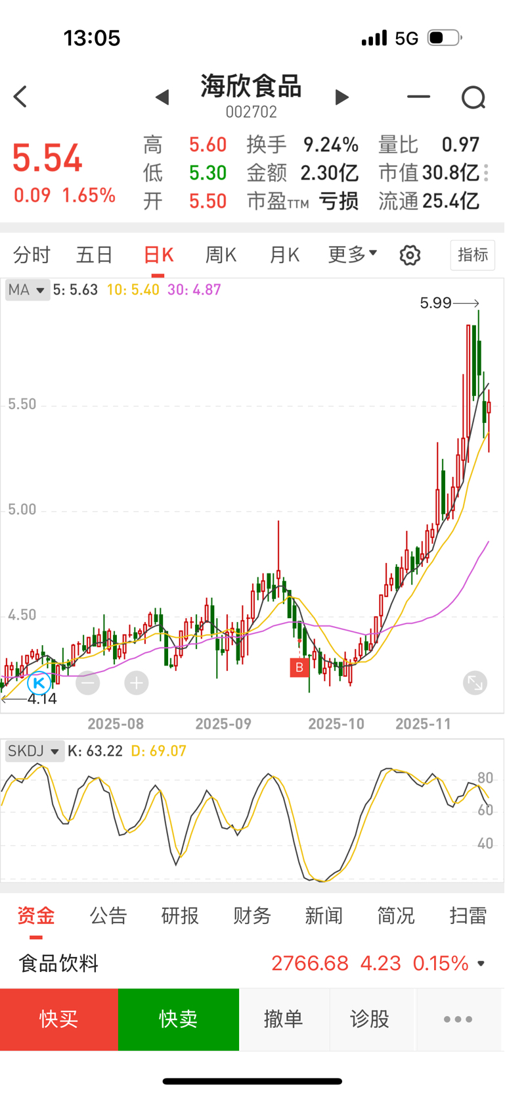
Task: Tap the red 快买 button
Action: click(59, 1019)
